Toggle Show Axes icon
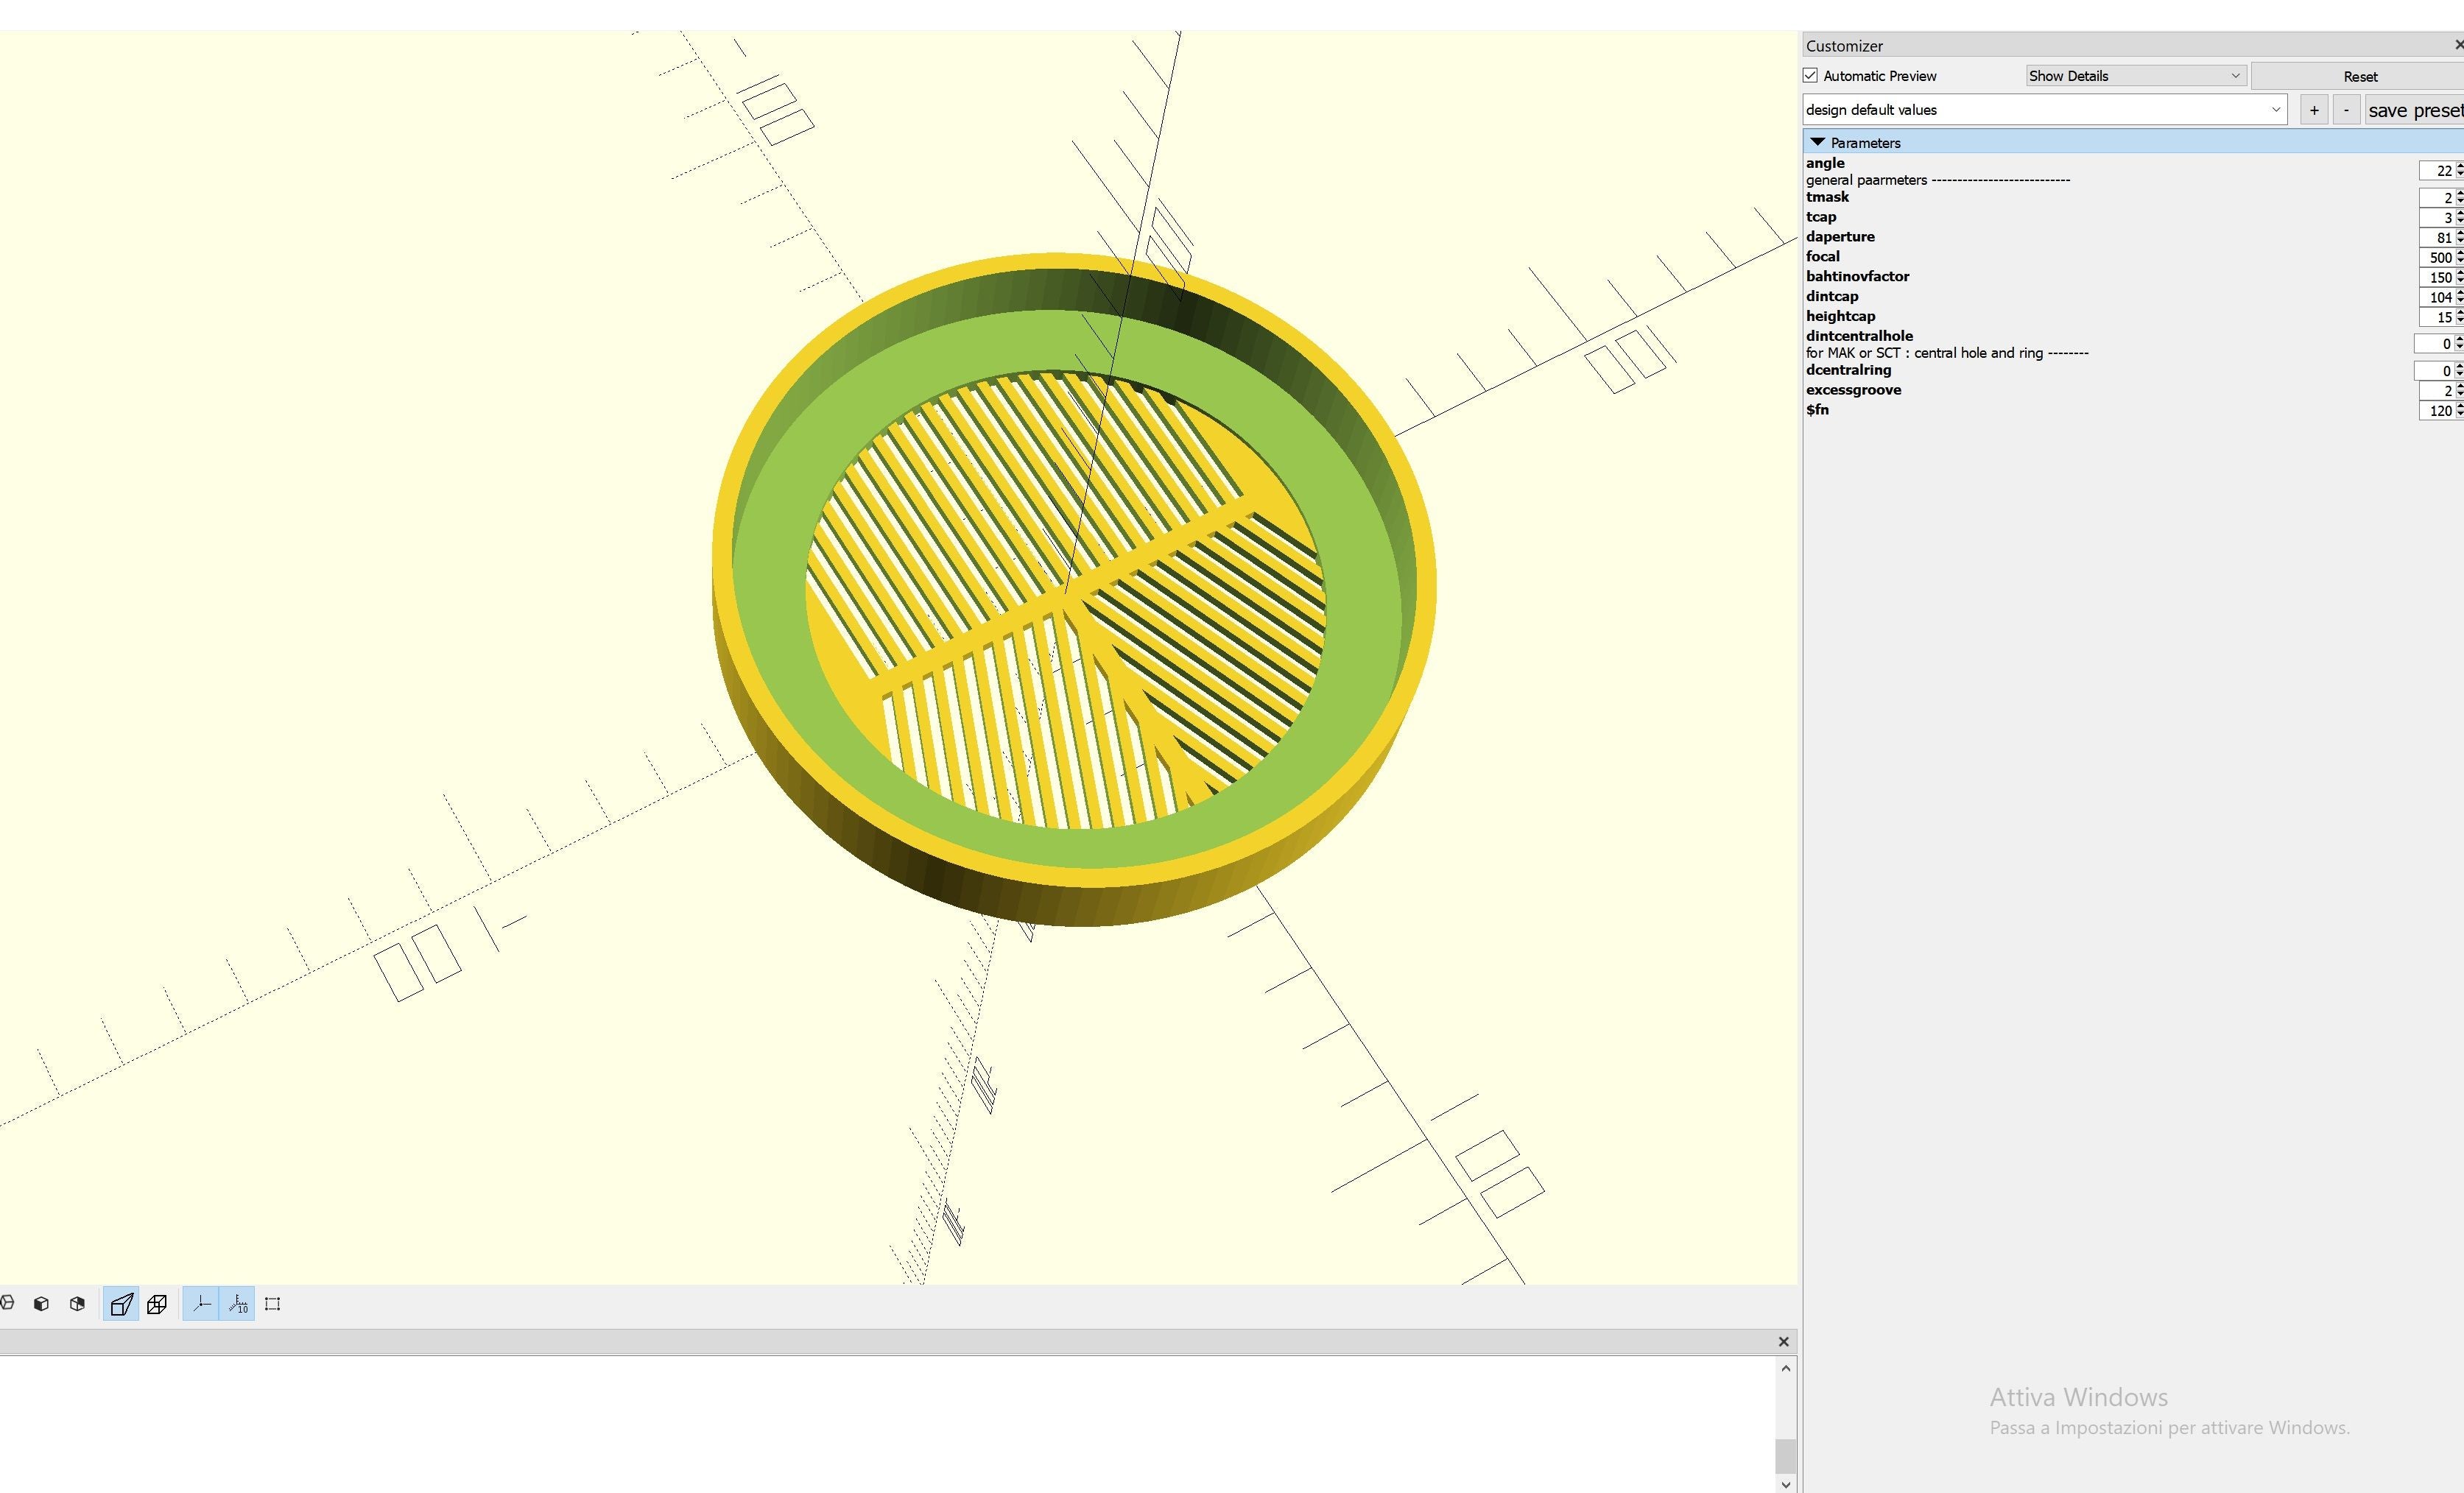Viewport: 2464px width, 1493px height. [201, 1304]
